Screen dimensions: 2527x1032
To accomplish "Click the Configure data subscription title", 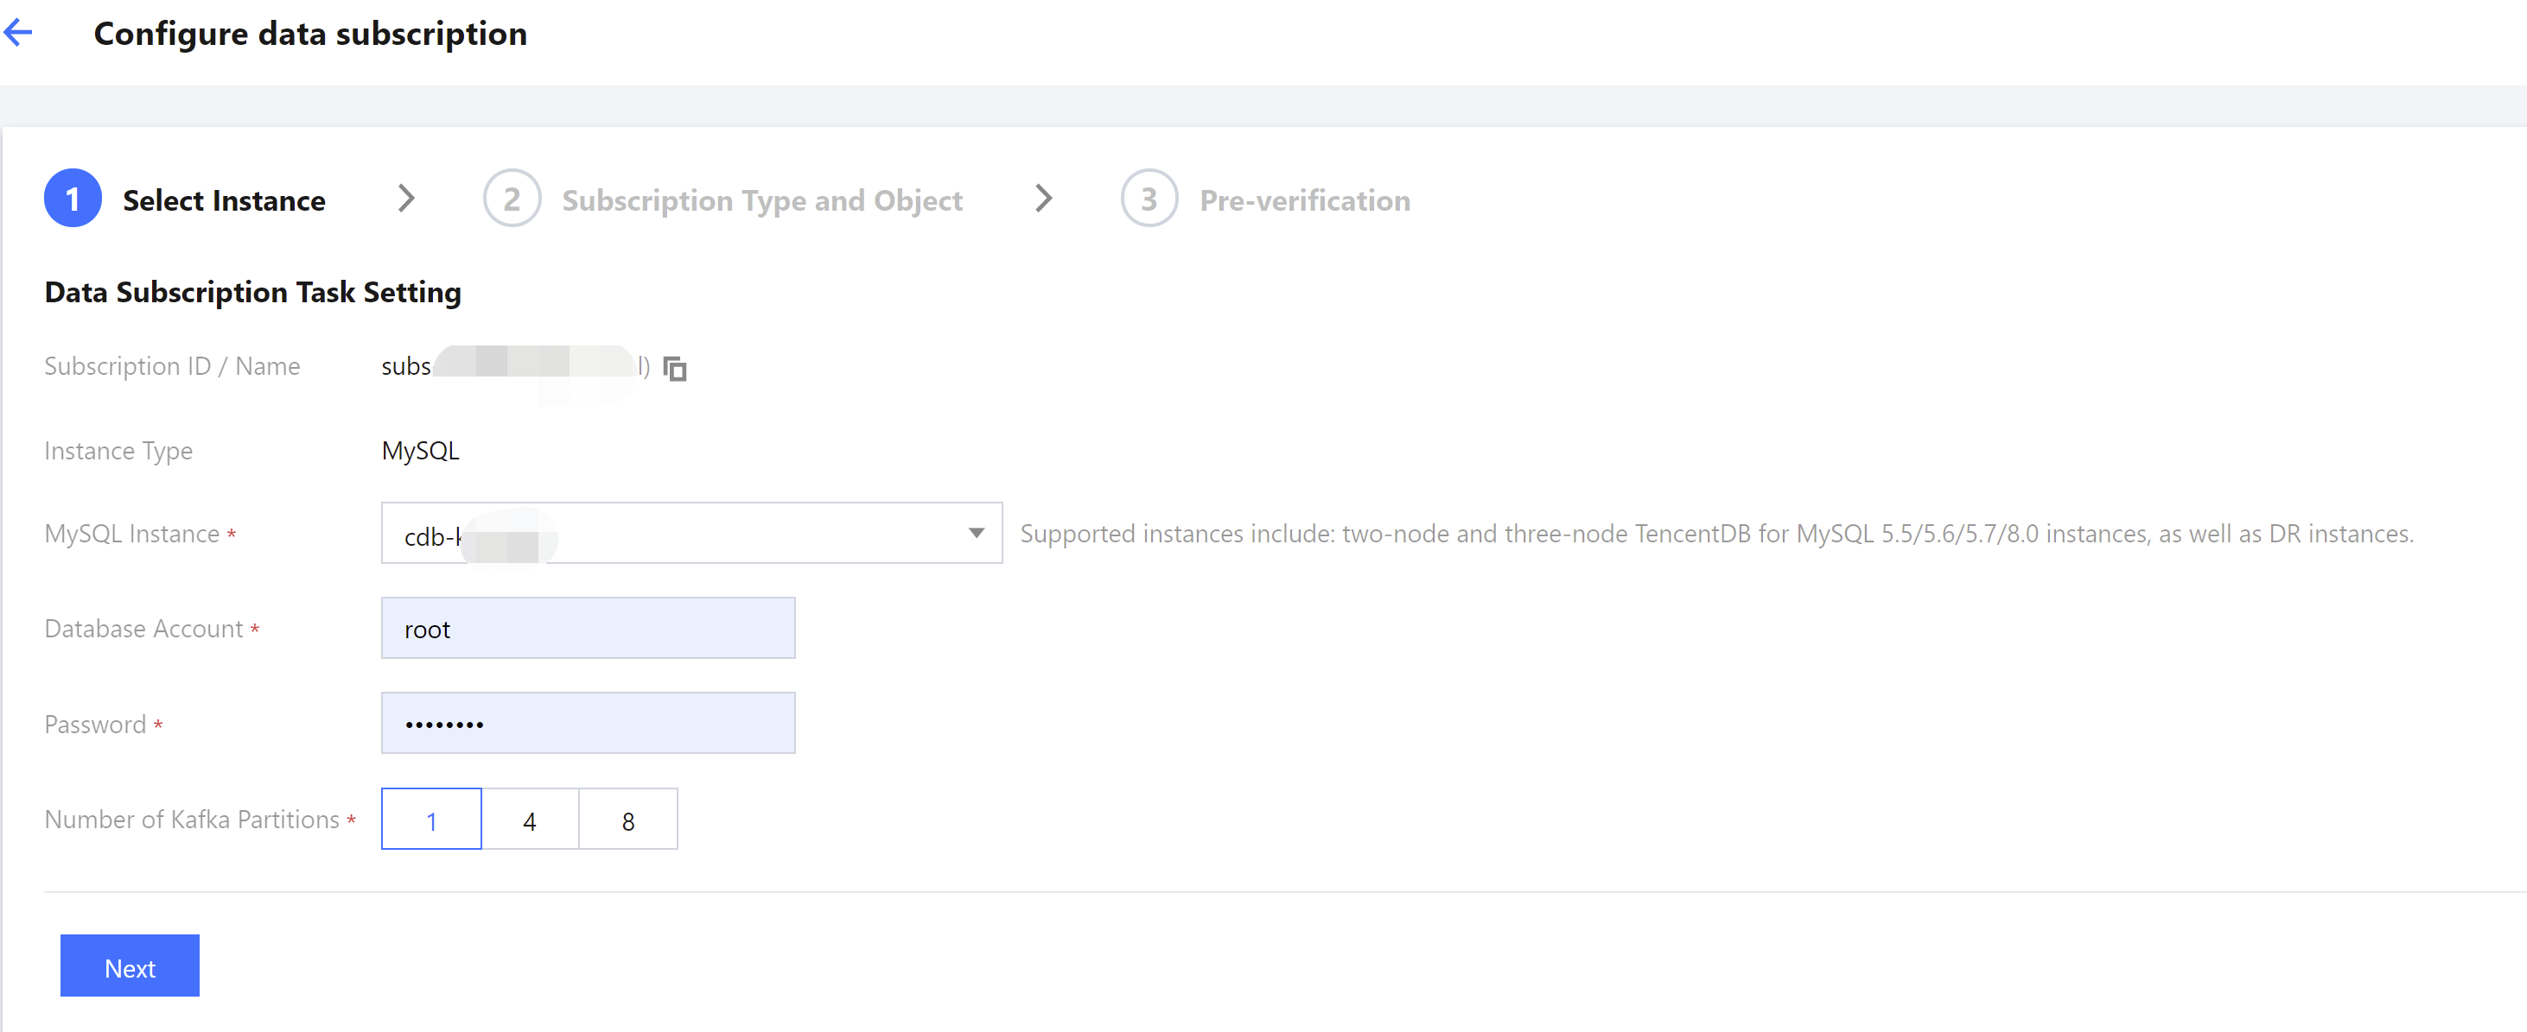I will point(310,35).
